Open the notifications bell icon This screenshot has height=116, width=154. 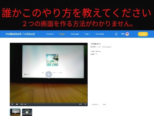pos(116,34)
